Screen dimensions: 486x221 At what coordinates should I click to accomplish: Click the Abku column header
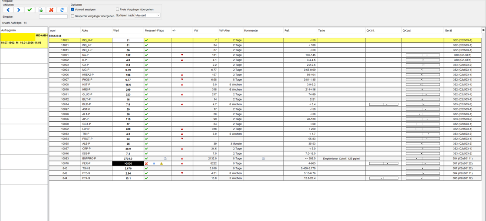(96, 30)
